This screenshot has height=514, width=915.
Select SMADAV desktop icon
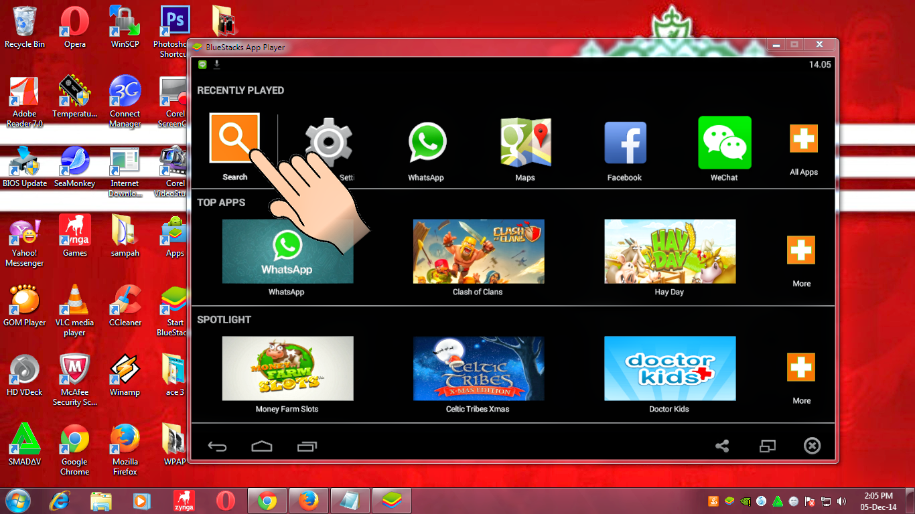pyautogui.click(x=25, y=445)
